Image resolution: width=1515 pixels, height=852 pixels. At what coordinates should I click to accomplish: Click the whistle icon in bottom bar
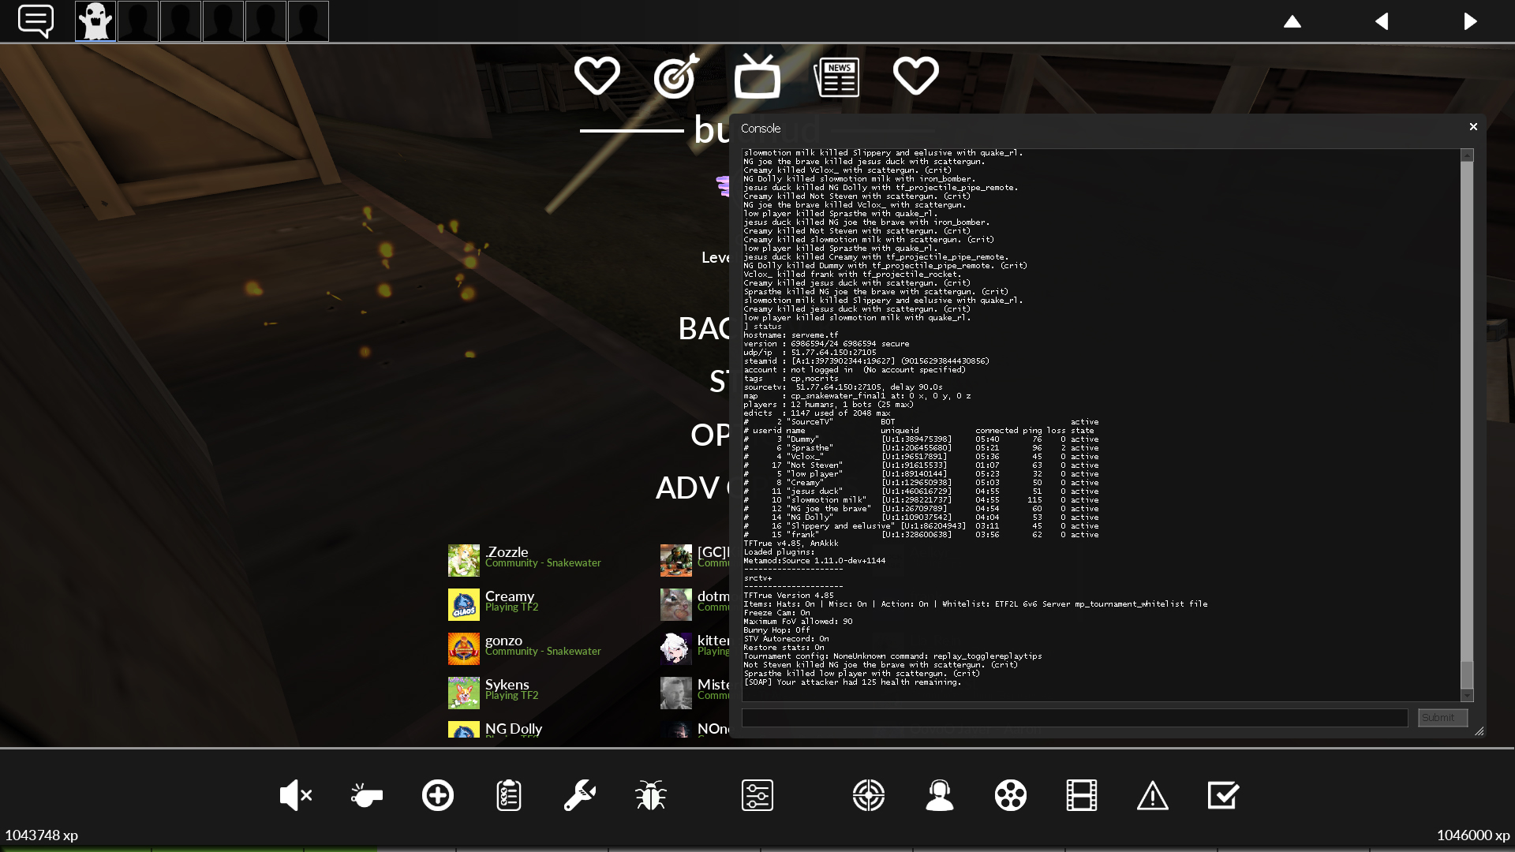[x=366, y=795]
